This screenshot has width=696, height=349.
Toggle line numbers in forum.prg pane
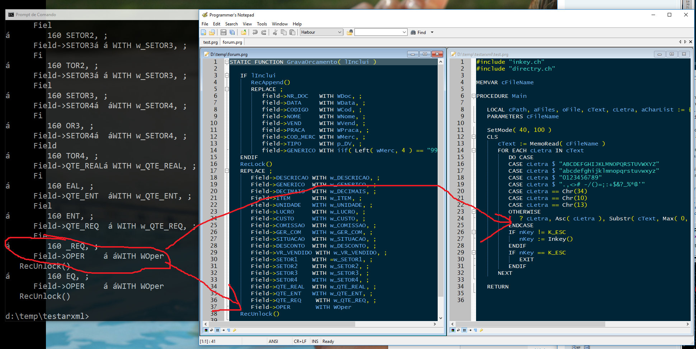[217, 330]
